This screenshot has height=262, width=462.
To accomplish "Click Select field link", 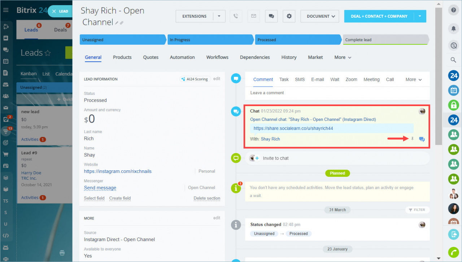I will [94, 198].
